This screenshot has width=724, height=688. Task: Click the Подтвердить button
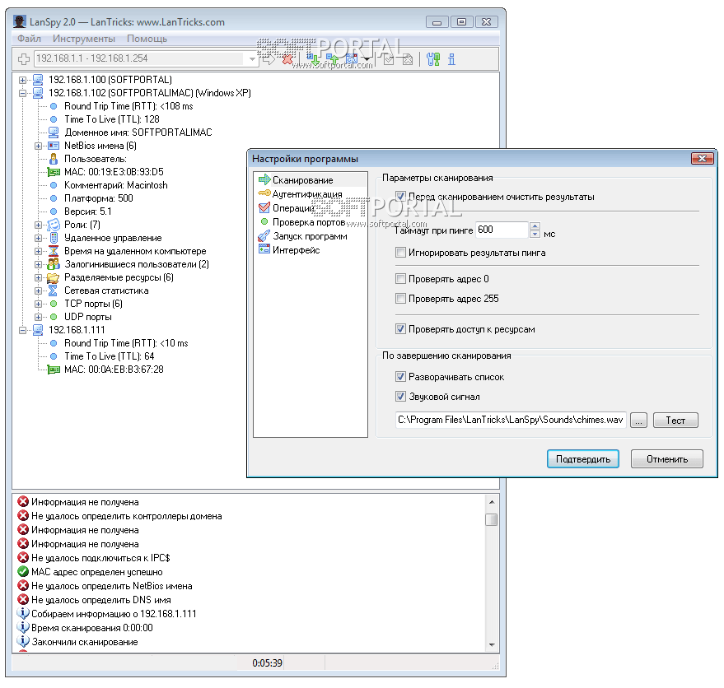[582, 459]
